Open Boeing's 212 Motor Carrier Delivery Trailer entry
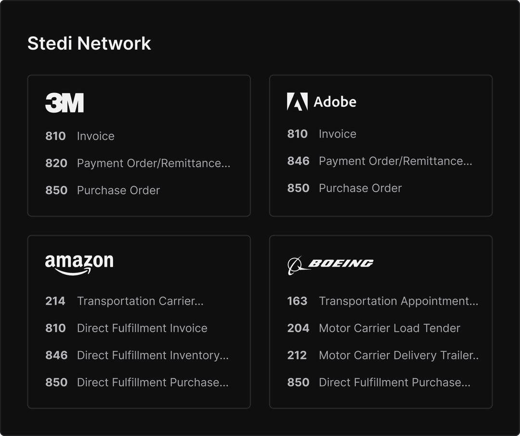The width and height of the screenshot is (520, 436). click(383, 356)
